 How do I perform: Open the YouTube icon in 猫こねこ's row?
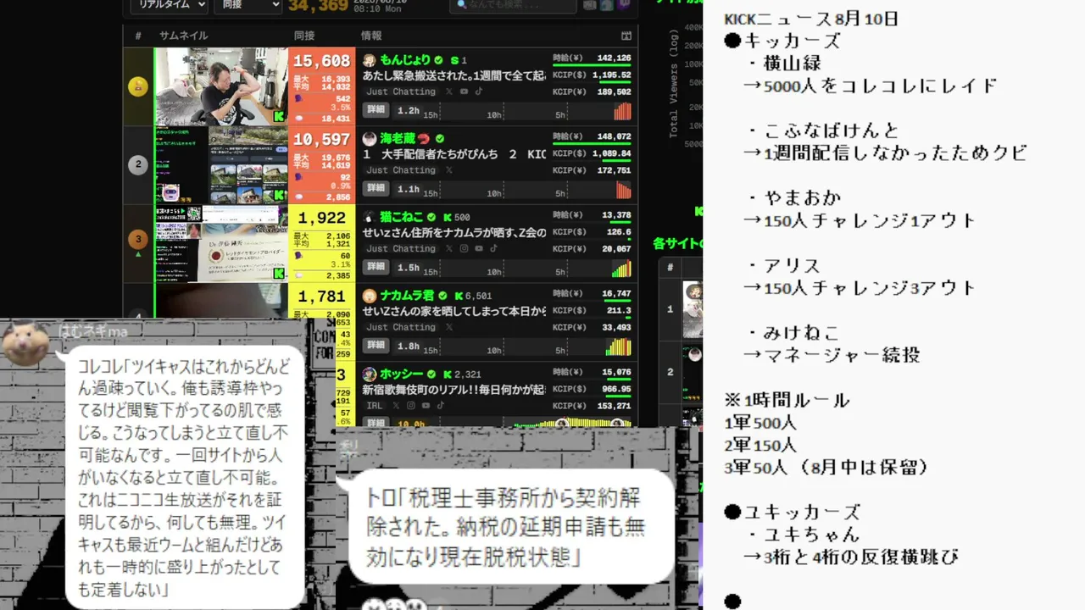(x=479, y=248)
